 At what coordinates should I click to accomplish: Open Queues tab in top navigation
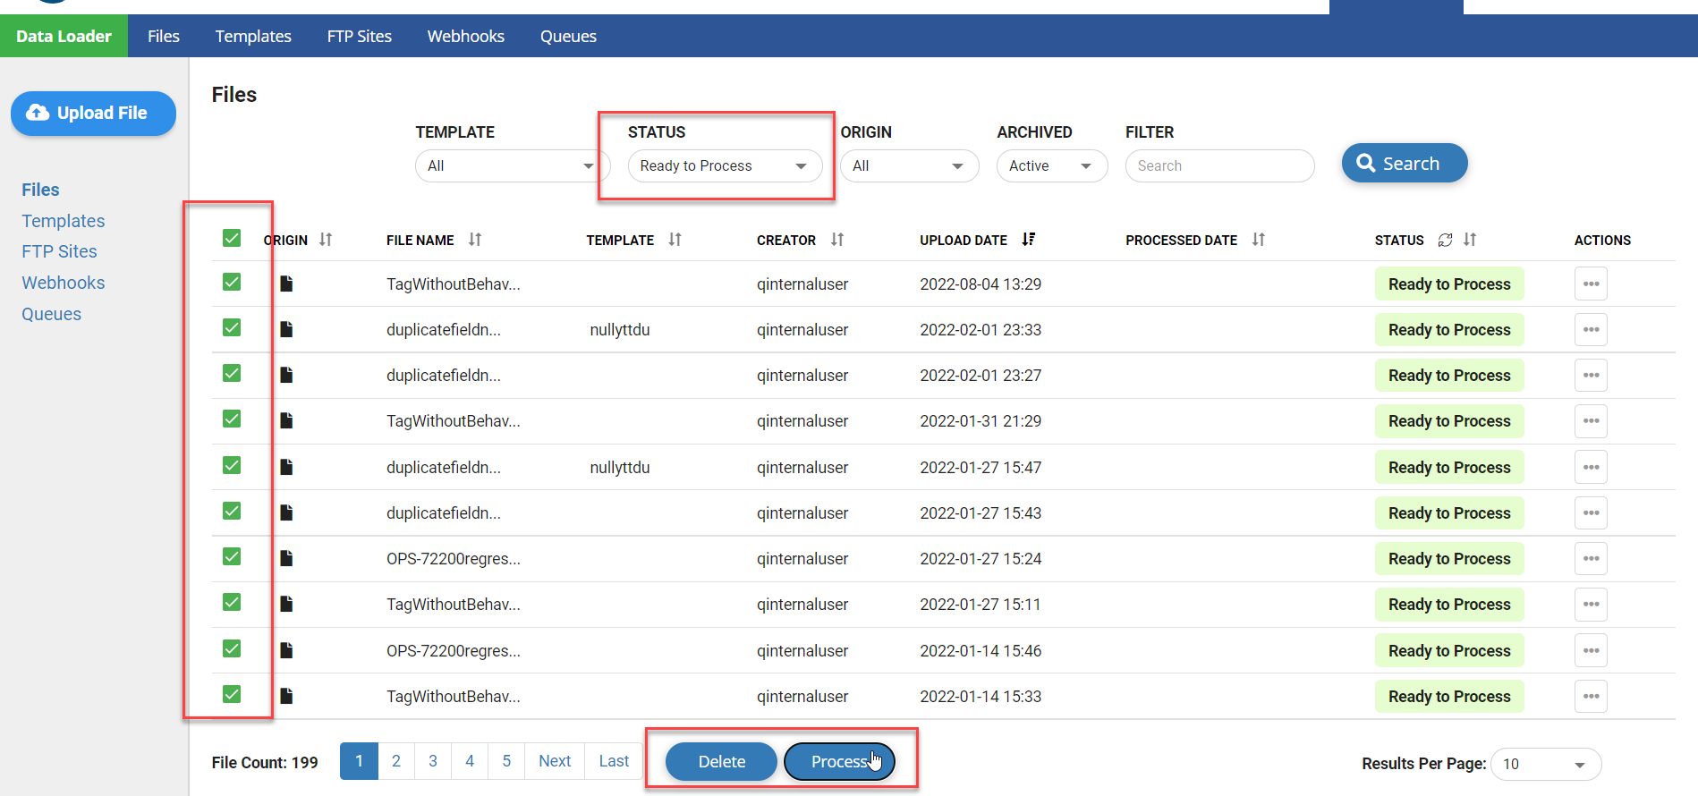click(x=567, y=37)
